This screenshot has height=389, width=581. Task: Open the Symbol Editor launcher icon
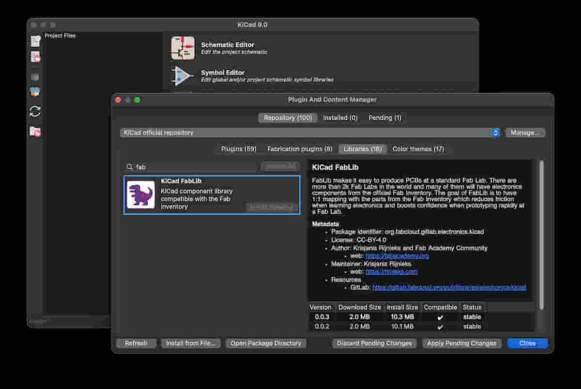click(183, 76)
